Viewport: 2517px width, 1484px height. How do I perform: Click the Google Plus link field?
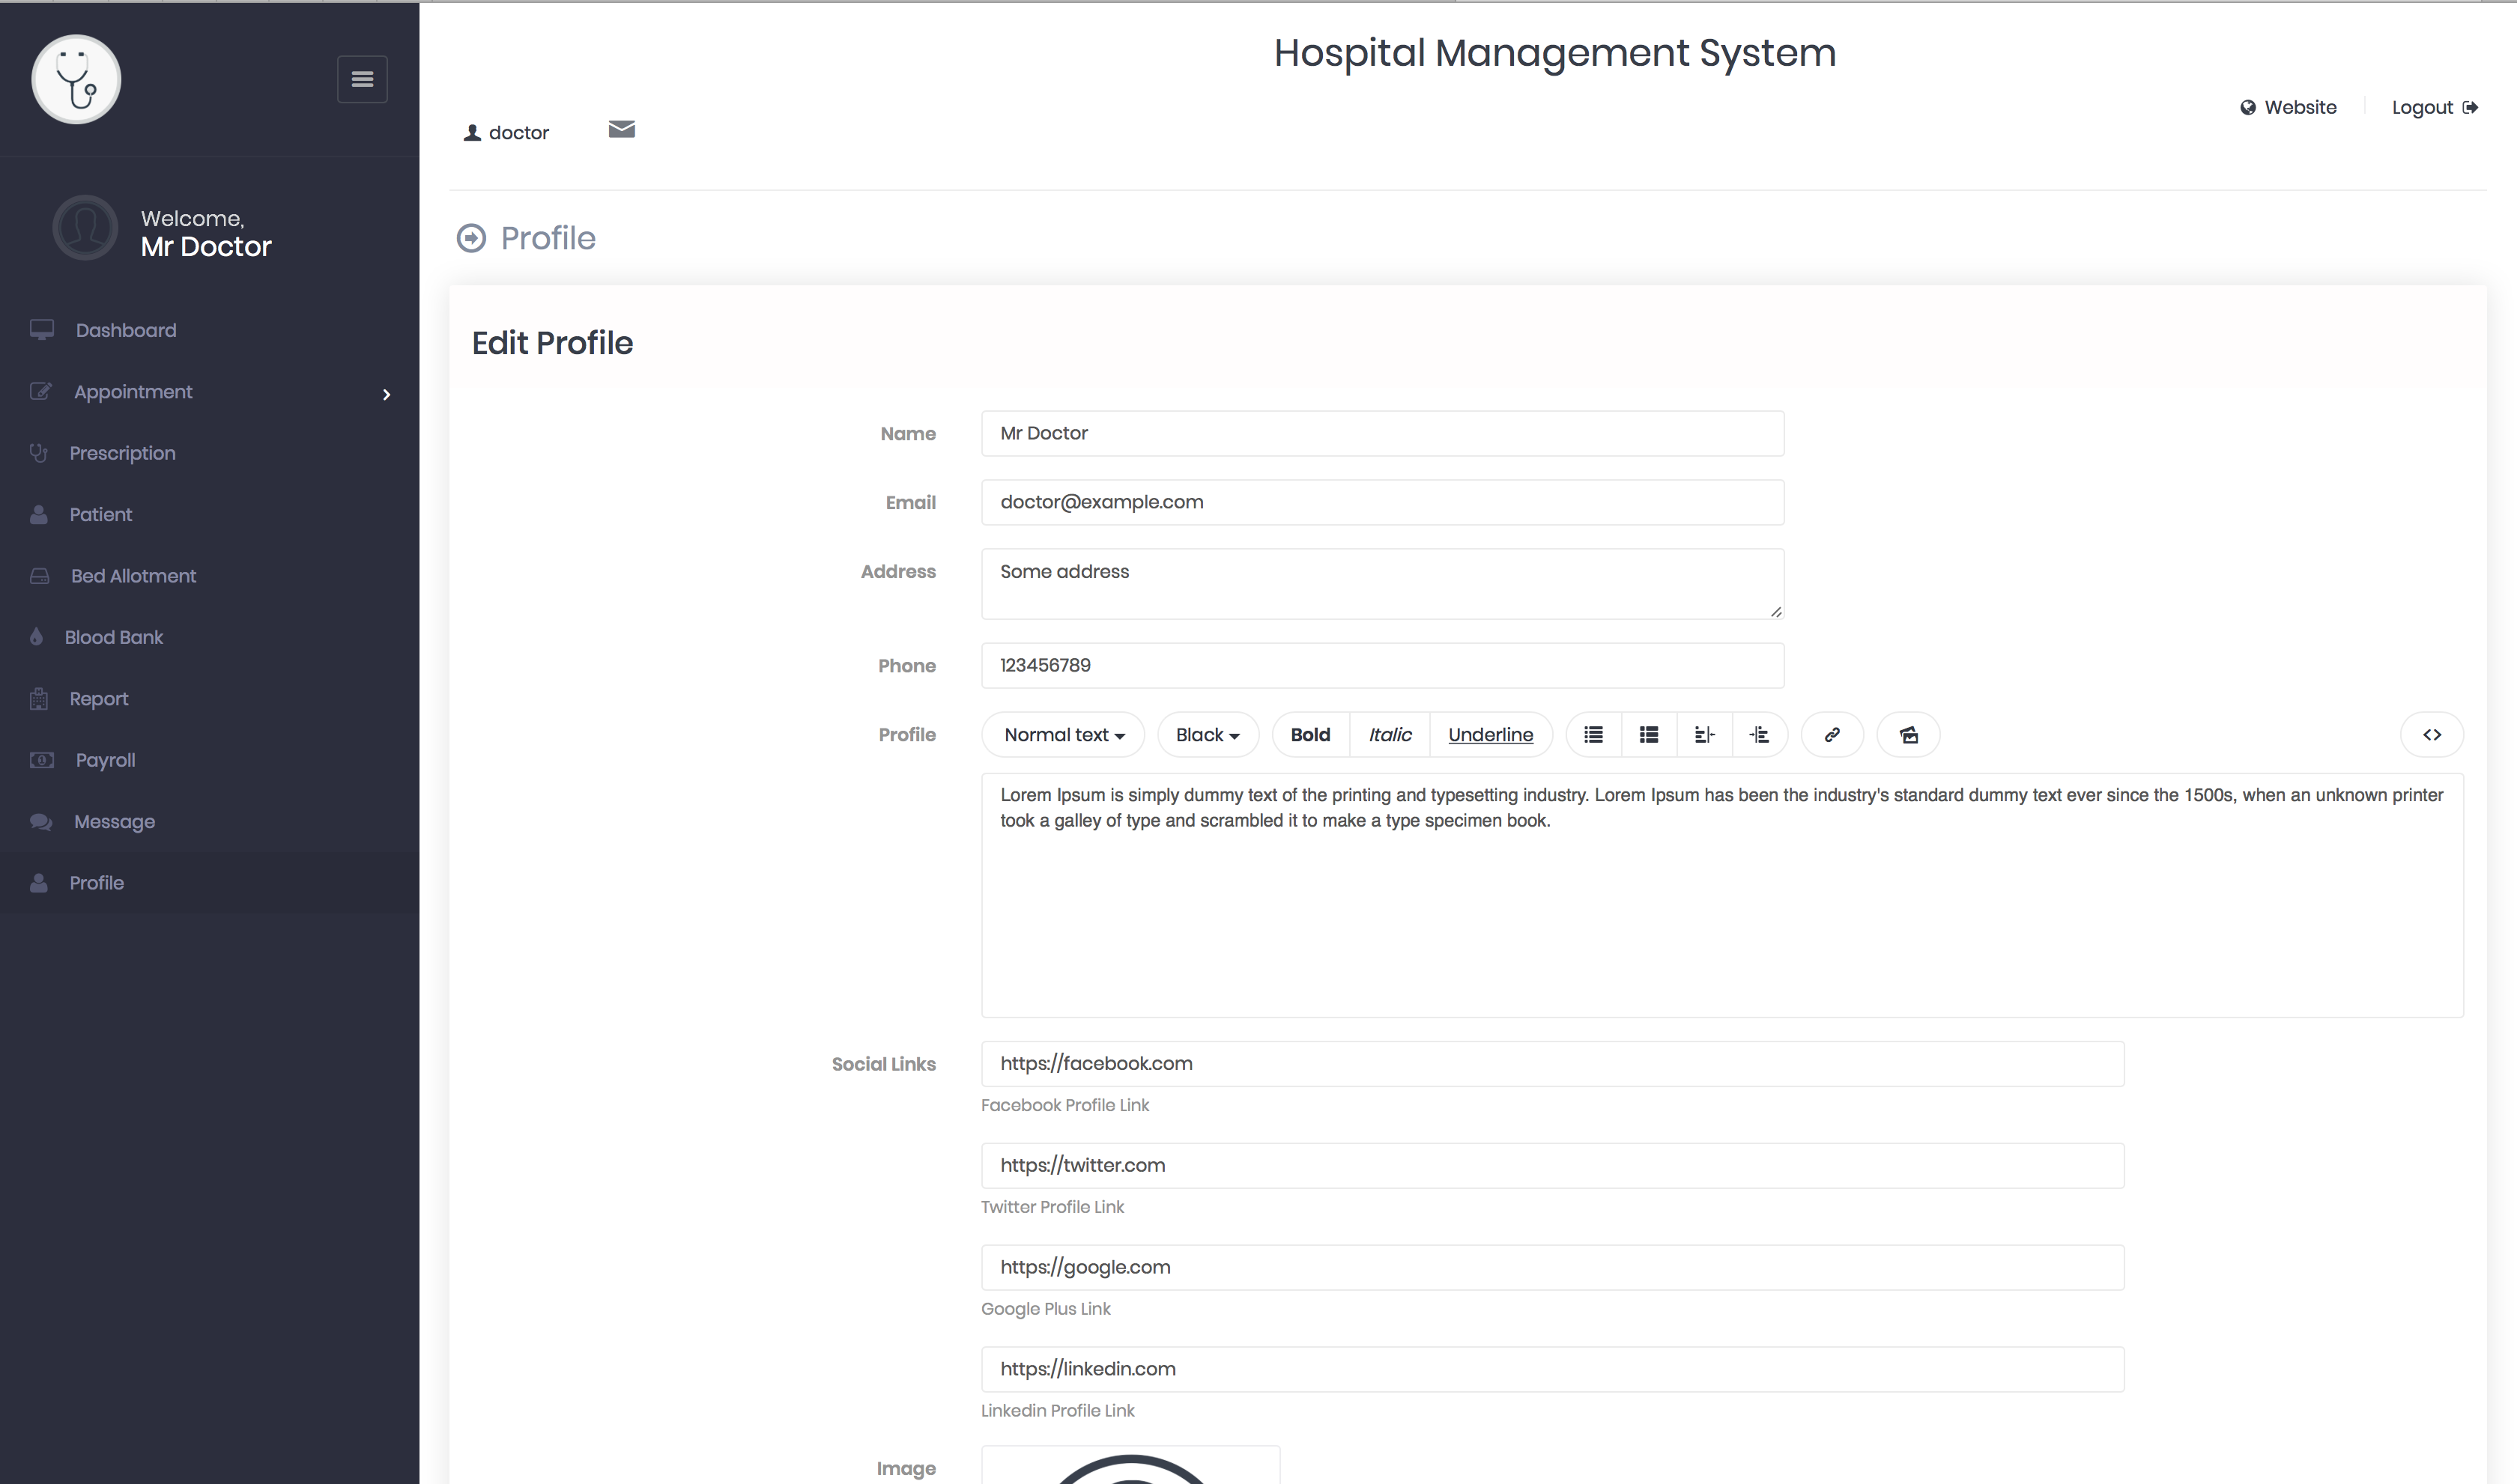(x=1553, y=1268)
